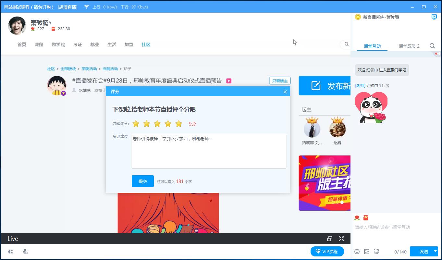Screen dimensions: 442x260
Task: Open chat member search magnifier
Action: tap(432, 46)
